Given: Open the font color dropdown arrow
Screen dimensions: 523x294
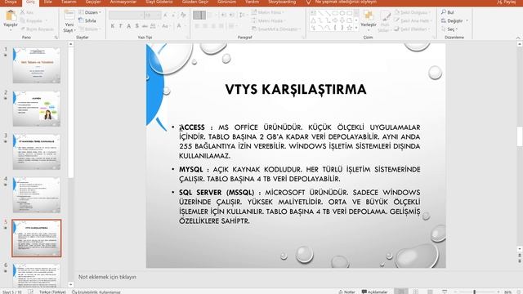Looking at the screenshot, I should tap(186, 26).
